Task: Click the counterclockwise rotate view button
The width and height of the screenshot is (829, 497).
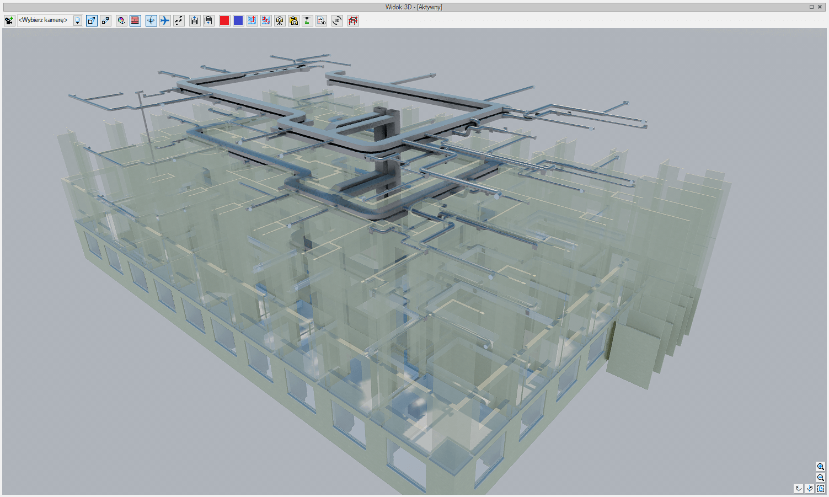Action: (x=810, y=489)
